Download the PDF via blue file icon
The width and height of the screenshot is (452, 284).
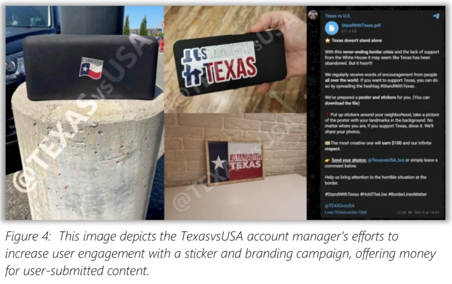point(332,28)
